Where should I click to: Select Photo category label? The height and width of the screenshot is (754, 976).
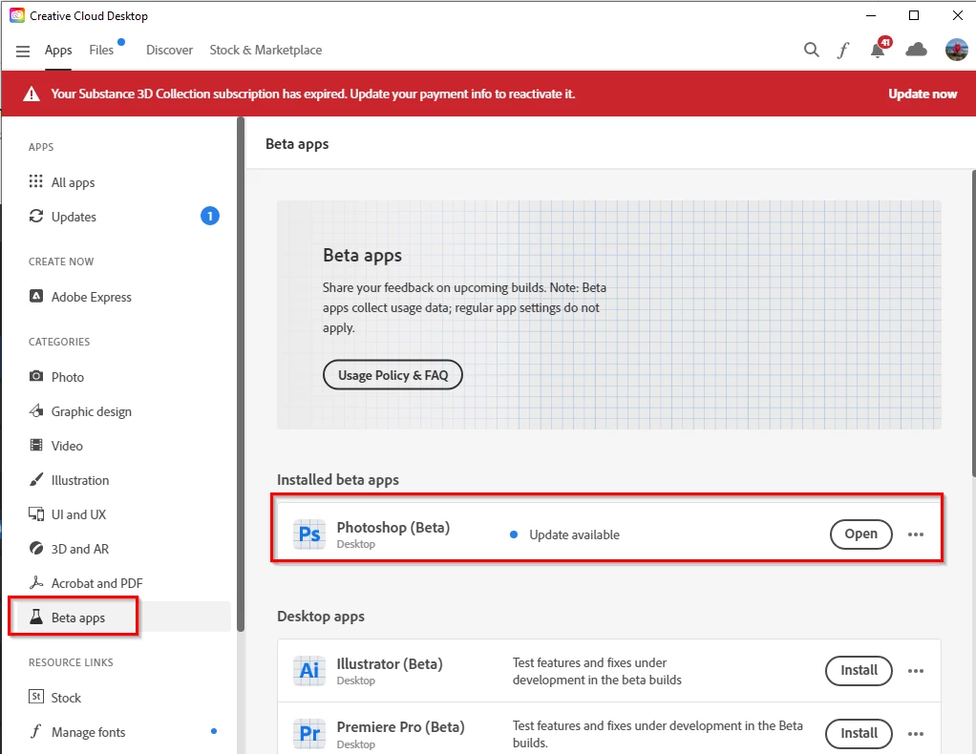click(x=67, y=377)
